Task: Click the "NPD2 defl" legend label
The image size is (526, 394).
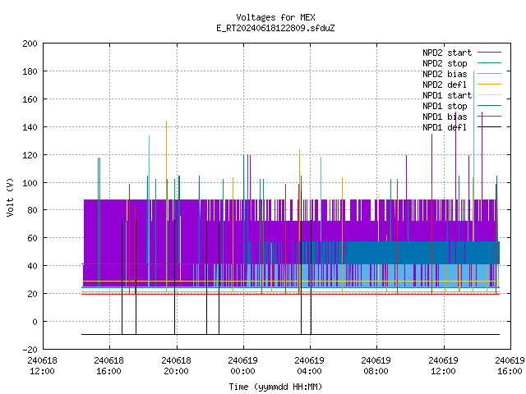Action: (x=445, y=85)
